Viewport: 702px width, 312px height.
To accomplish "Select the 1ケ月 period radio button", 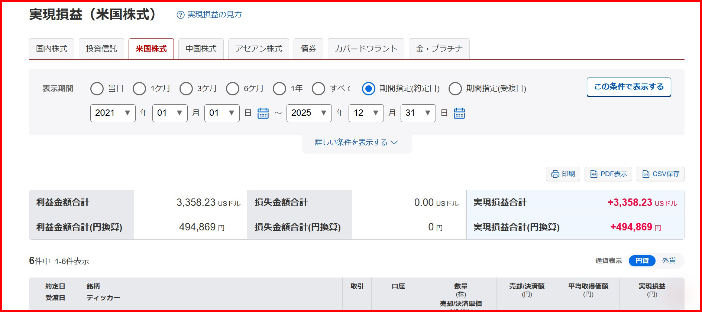I will (x=139, y=89).
